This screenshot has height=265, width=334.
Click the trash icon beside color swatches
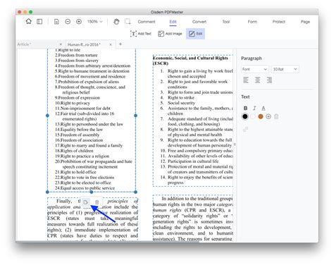(x=276, y=116)
